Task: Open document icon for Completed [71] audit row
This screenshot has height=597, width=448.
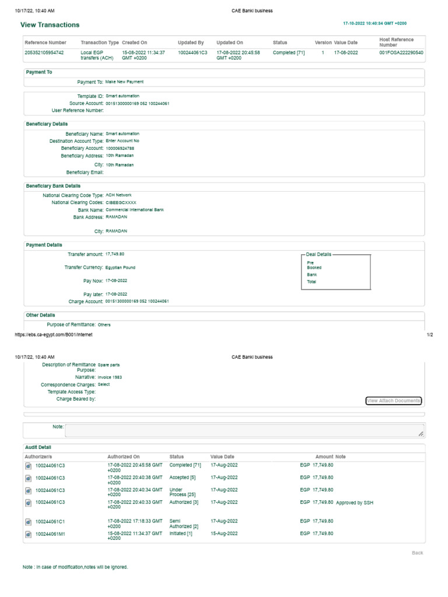Action: 28,466
